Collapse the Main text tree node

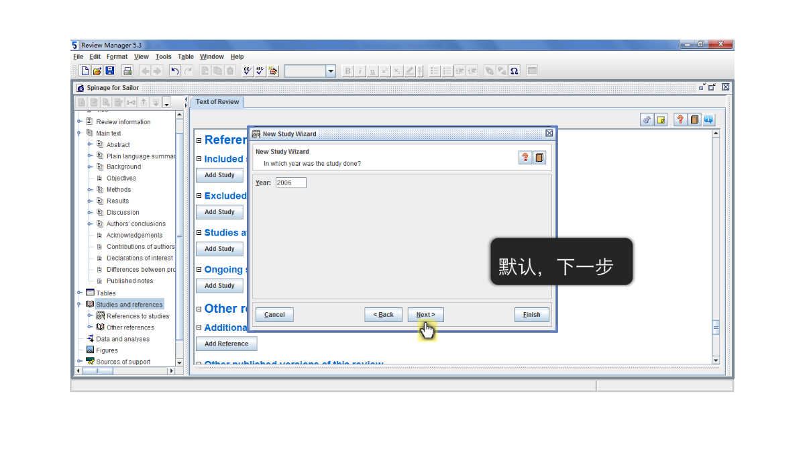pyautogui.click(x=80, y=133)
